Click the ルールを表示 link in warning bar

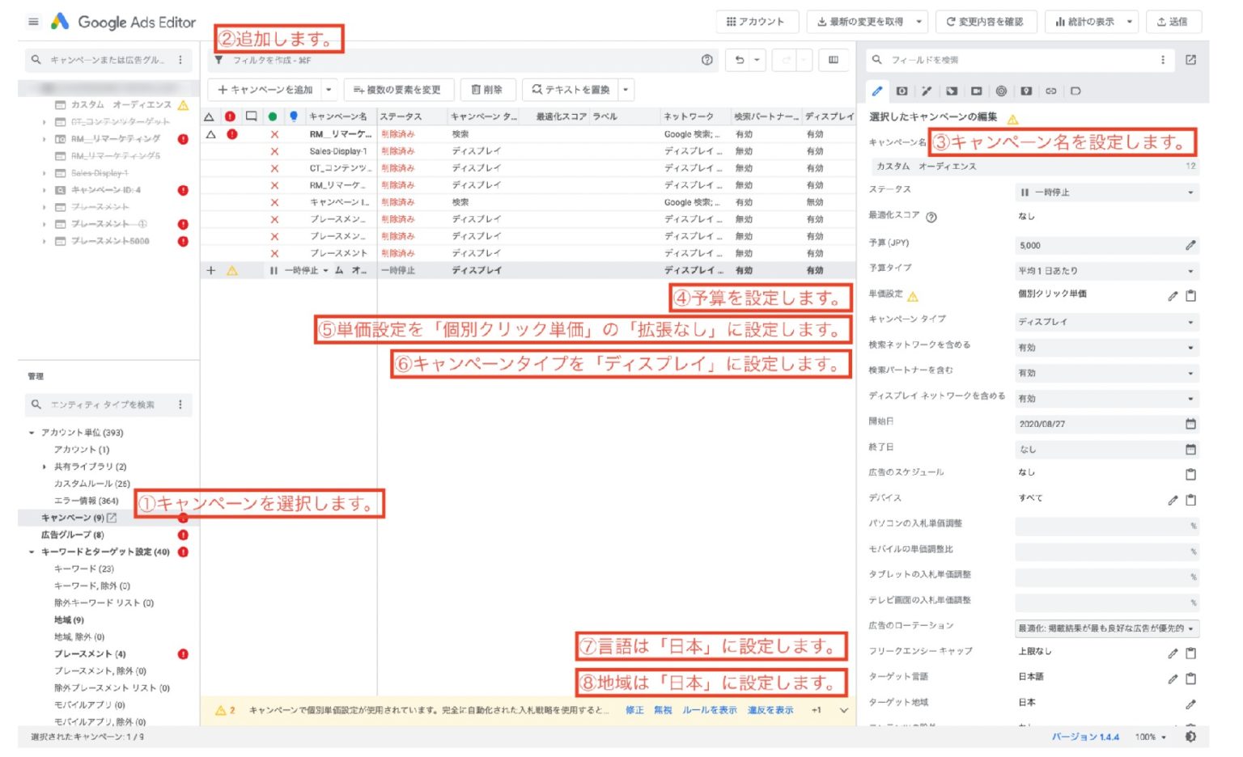[x=709, y=710]
